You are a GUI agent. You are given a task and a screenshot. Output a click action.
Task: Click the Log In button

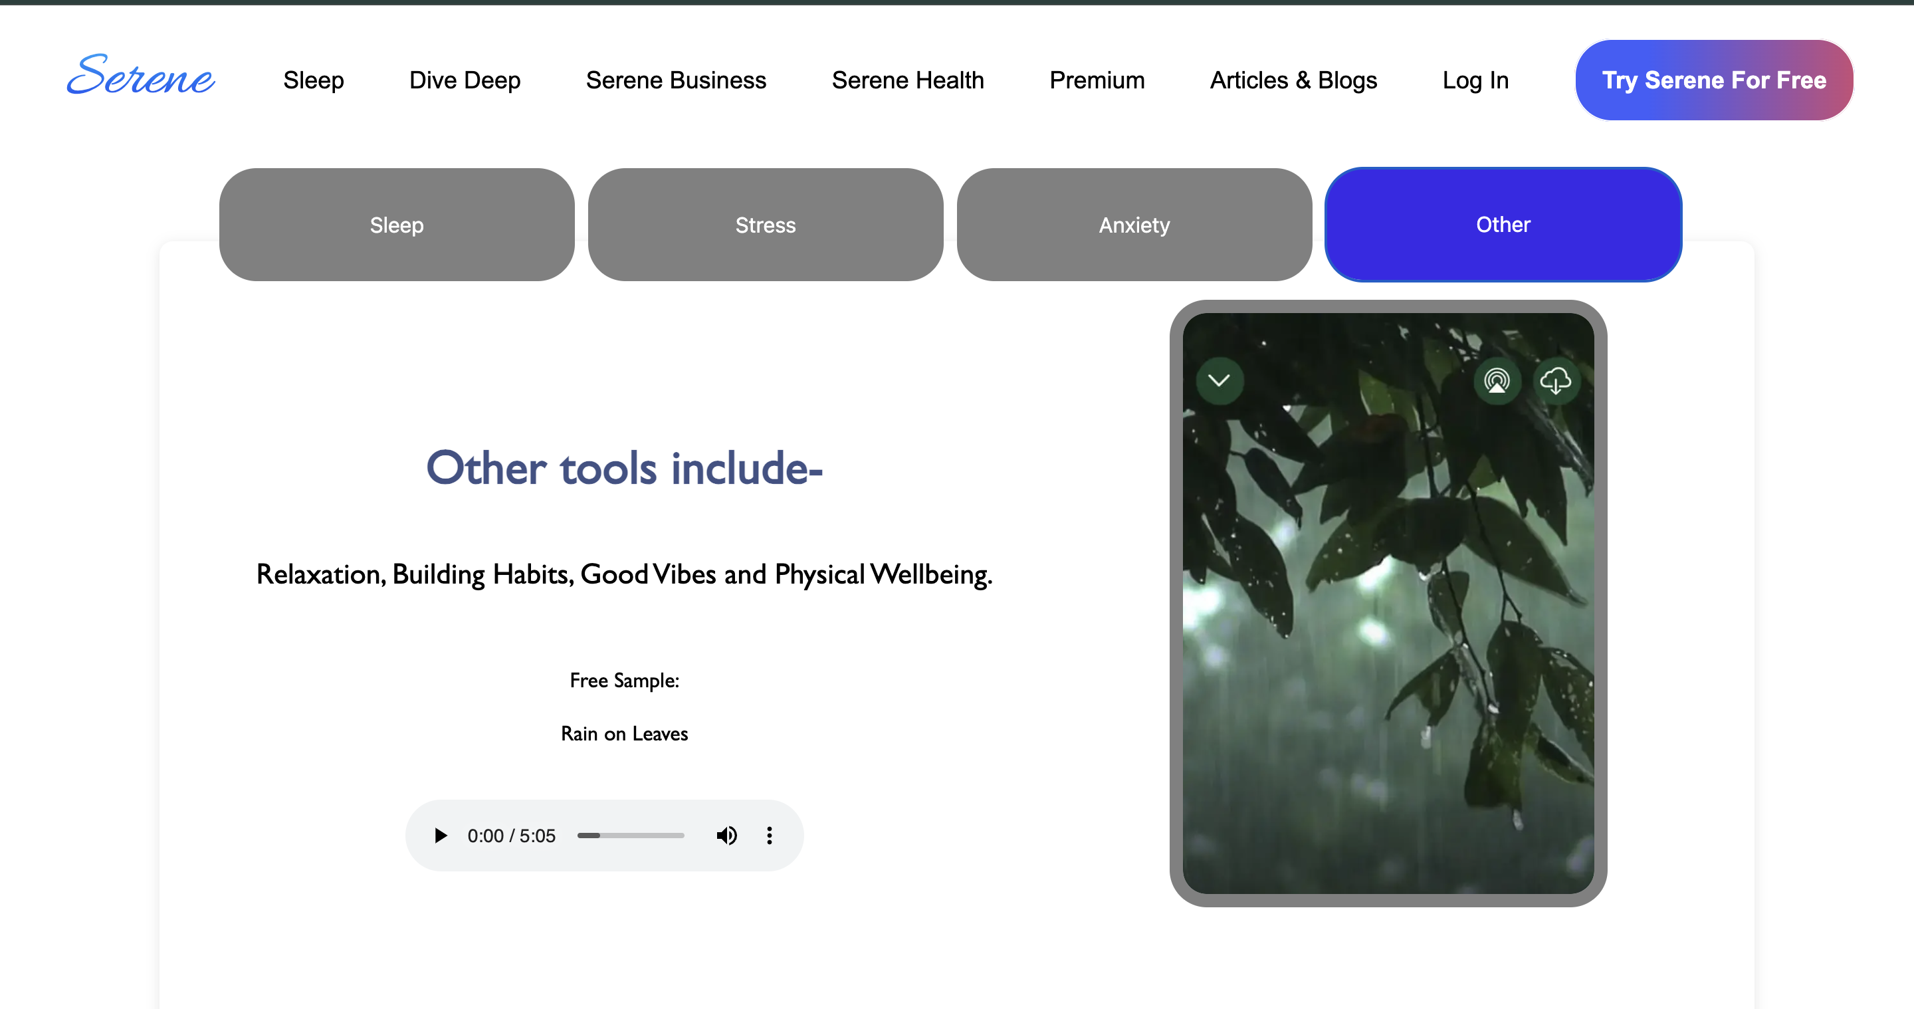click(1473, 78)
